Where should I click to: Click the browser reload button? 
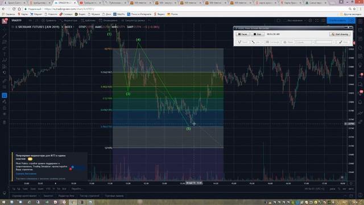pyautogui.click(x=14, y=9)
